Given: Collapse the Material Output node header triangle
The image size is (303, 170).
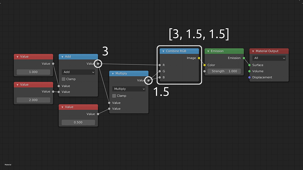Looking at the screenshot, I should [x=253, y=51].
